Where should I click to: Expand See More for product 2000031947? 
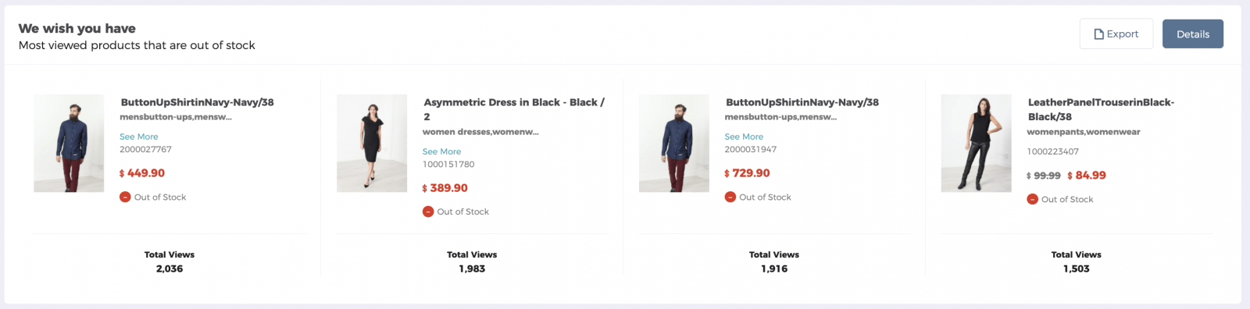click(744, 137)
